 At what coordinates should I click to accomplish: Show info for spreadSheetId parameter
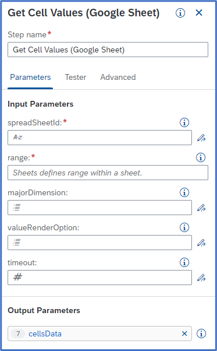coord(184,122)
